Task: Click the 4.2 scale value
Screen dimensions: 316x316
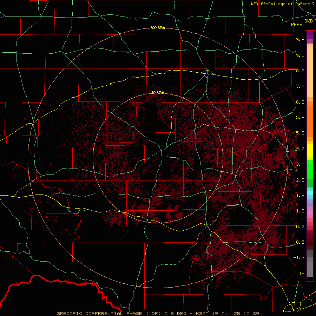Action: click(300, 149)
